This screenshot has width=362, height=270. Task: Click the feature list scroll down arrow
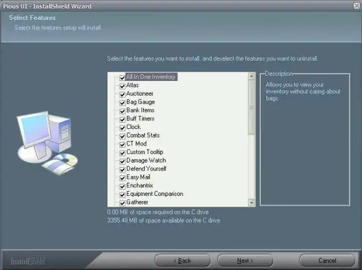click(x=251, y=203)
